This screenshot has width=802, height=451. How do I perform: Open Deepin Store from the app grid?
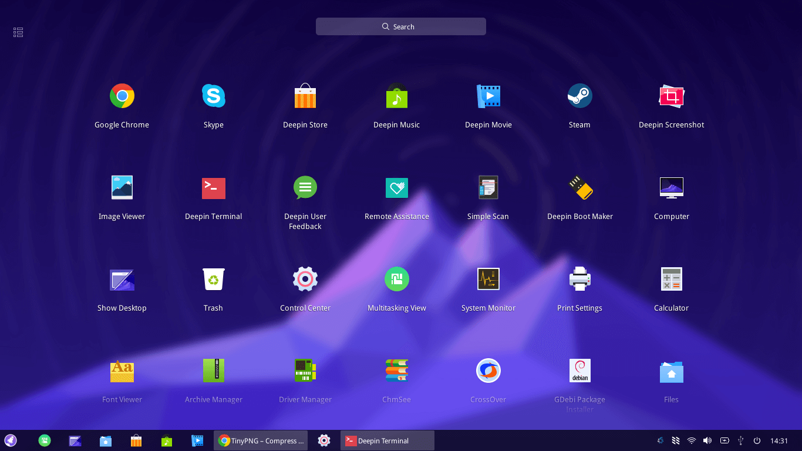pos(305,96)
